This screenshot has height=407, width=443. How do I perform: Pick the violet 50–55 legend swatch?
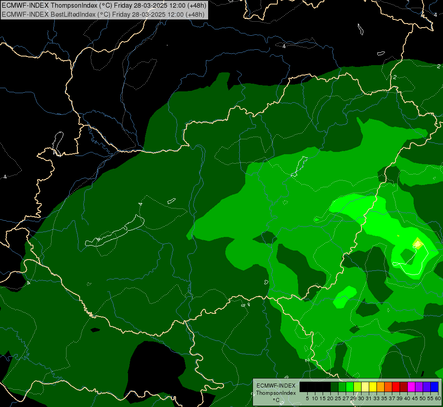(427, 387)
